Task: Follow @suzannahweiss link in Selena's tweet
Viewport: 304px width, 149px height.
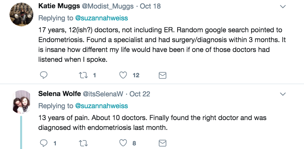Action: [101, 106]
